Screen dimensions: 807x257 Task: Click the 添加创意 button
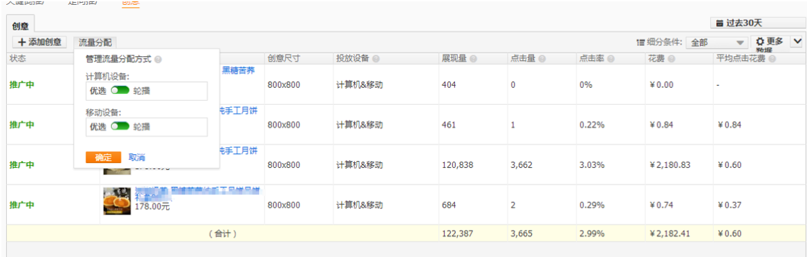tap(39, 42)
